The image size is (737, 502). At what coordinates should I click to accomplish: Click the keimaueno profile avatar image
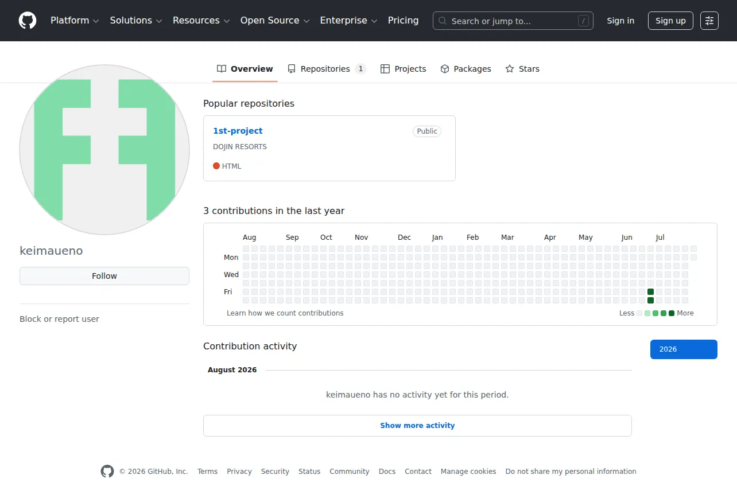[104, 150]
